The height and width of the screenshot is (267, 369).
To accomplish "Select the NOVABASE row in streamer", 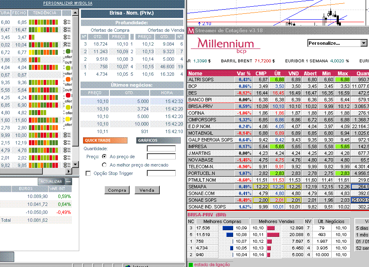I will point(278,160).
